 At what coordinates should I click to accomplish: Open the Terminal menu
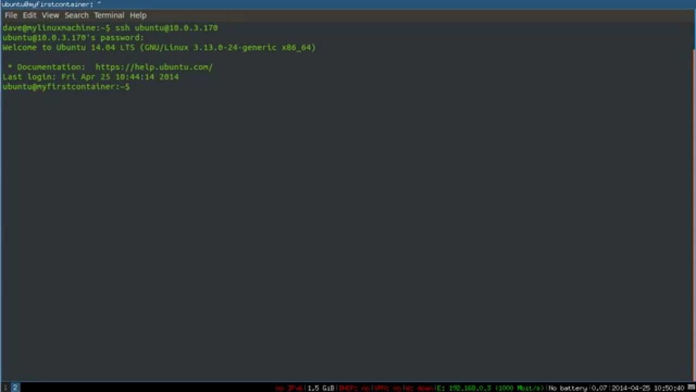tap(109, 15)
